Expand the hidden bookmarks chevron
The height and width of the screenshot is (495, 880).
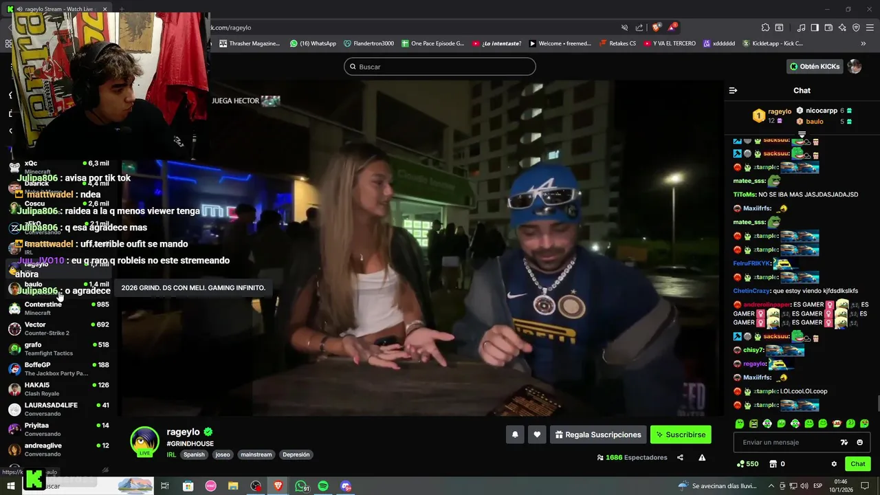coord(863,43)
